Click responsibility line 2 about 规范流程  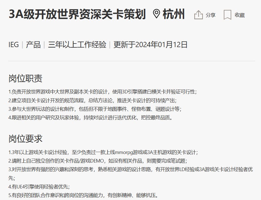tap(93, 101)
